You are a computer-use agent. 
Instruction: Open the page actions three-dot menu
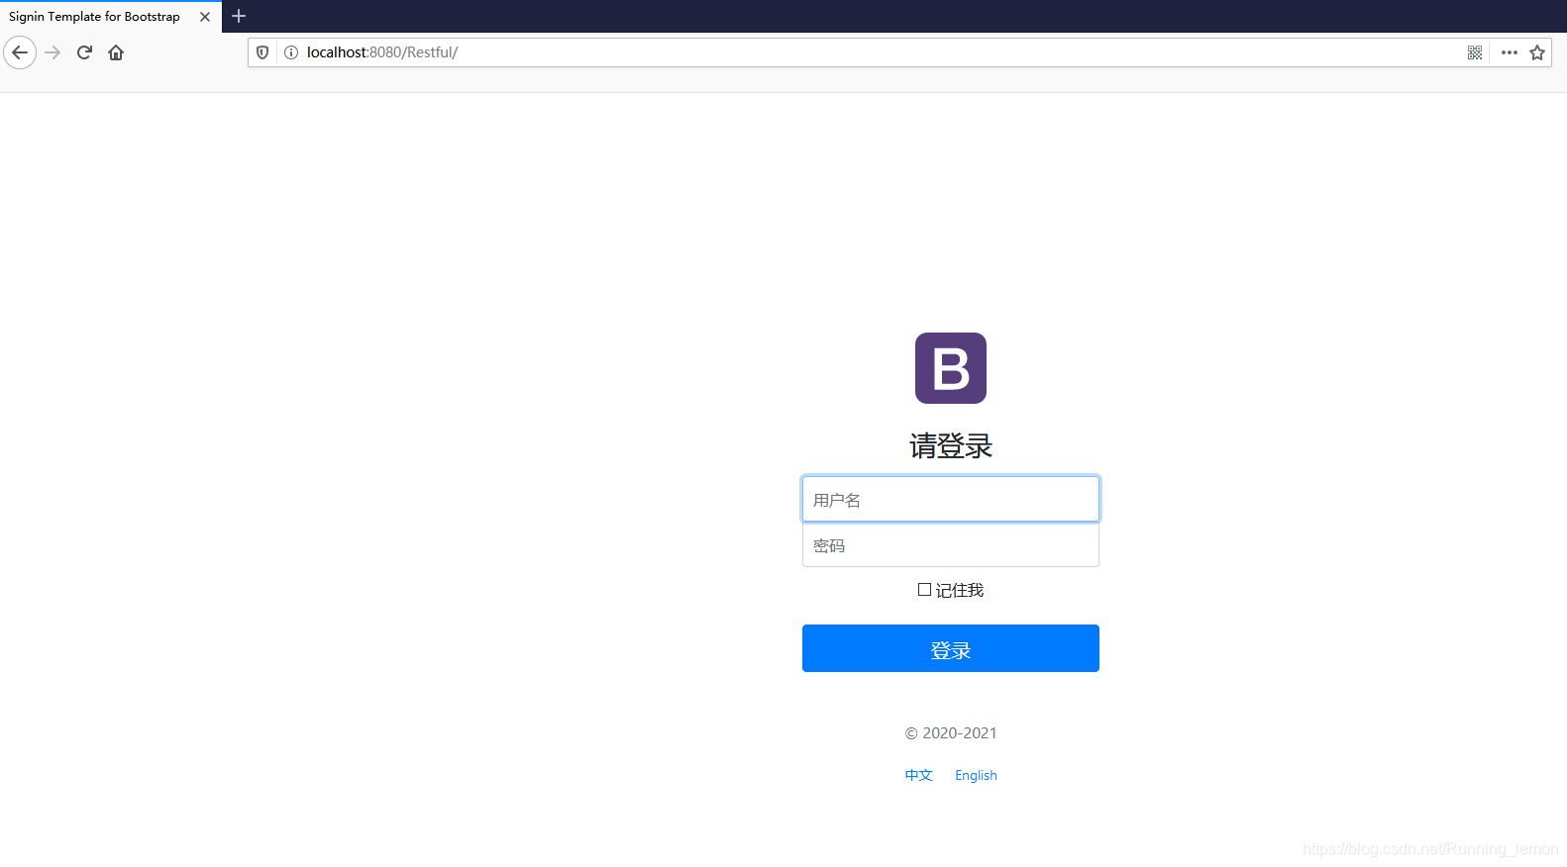(1510, 52)
